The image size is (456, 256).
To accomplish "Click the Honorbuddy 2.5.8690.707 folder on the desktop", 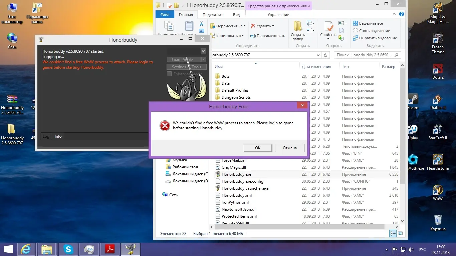I will pos(12,134).
